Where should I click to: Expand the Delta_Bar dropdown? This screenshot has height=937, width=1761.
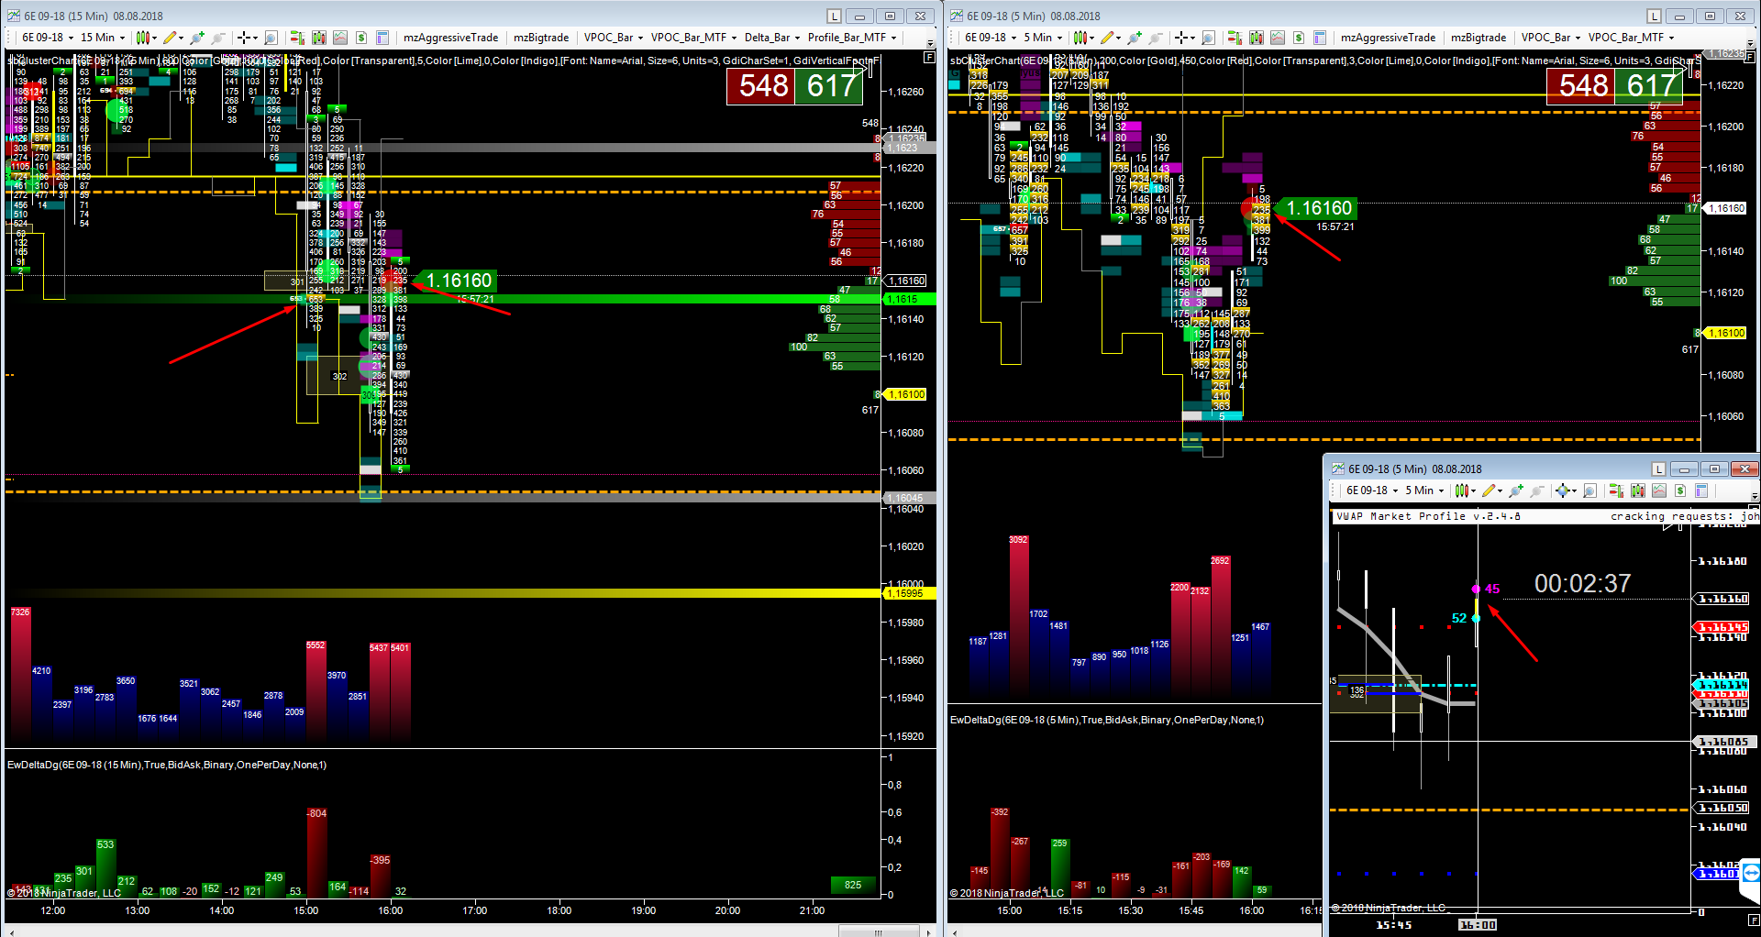772,38
